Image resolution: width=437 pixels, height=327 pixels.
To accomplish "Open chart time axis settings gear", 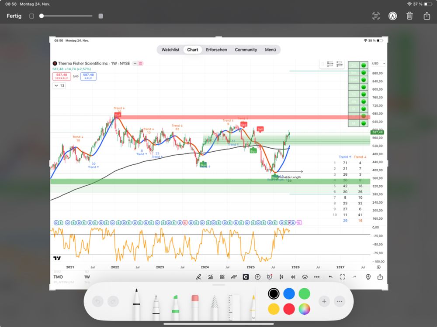I will (x=378, y=267).
